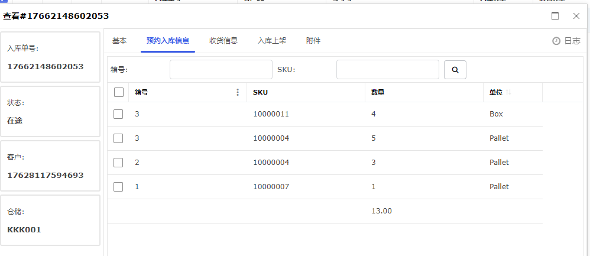Check the row with quantity 5
The height and width of the screenshot is (256, 590).
click(118, 138)
